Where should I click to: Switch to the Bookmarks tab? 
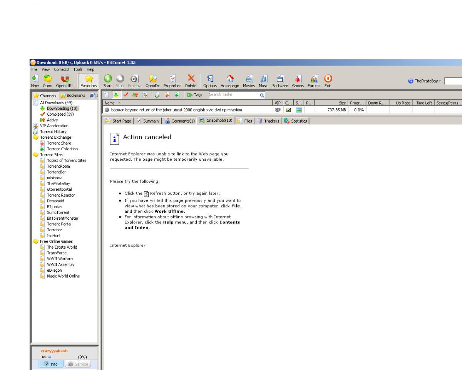click(x=73, y=95)
